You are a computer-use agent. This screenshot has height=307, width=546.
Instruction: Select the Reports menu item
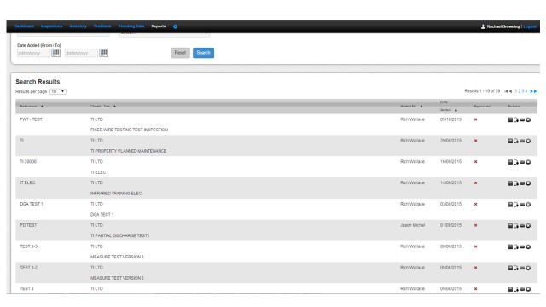(159, 26)
